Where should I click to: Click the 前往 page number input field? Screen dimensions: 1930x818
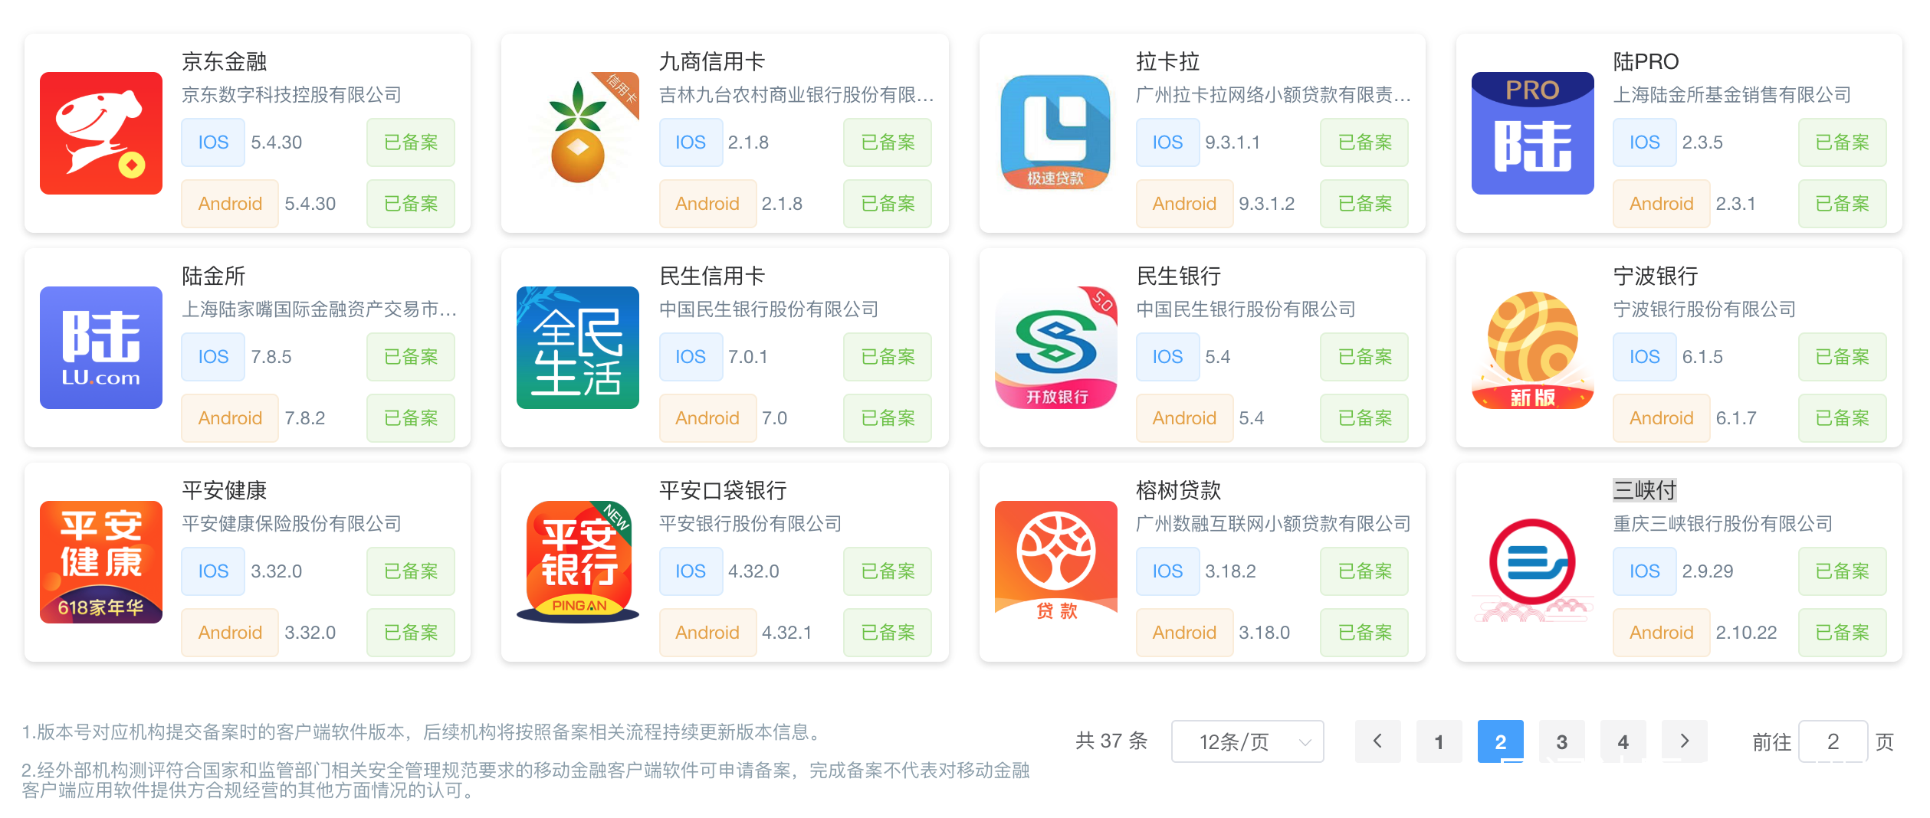[x=1833, y=741]
